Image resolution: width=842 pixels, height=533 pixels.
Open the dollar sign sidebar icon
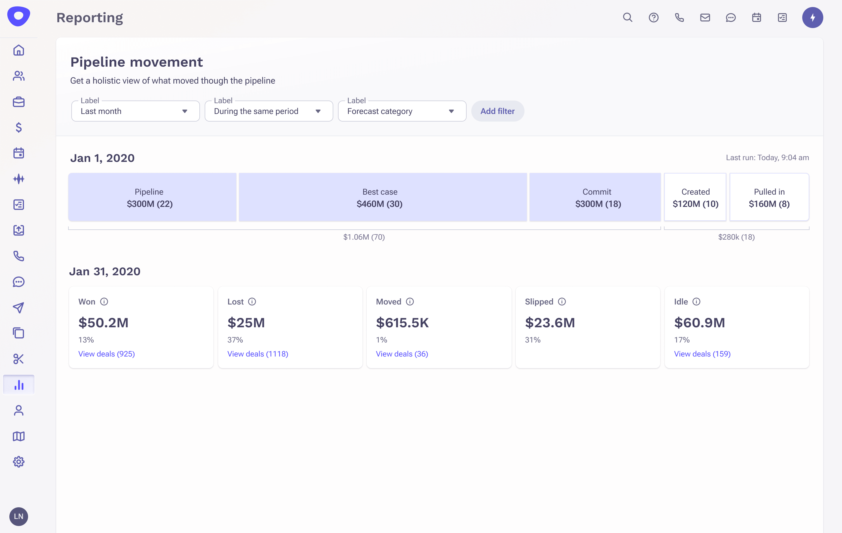tap(19, 127)
